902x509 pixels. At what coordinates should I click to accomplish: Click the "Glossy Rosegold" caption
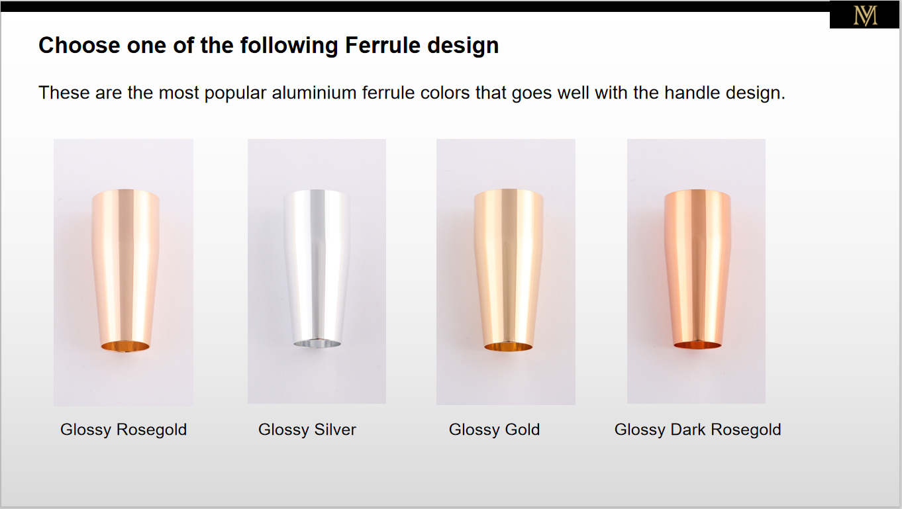(124, 430)
